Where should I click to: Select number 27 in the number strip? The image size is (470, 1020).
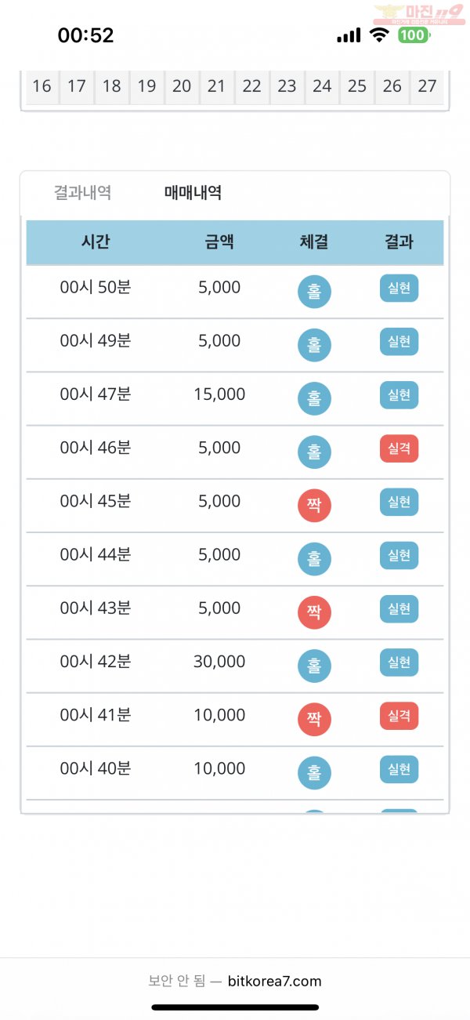427,86
